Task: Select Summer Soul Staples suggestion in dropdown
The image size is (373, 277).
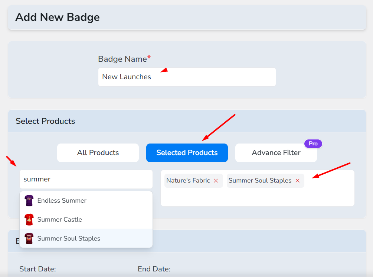Action: click(69, 238)
